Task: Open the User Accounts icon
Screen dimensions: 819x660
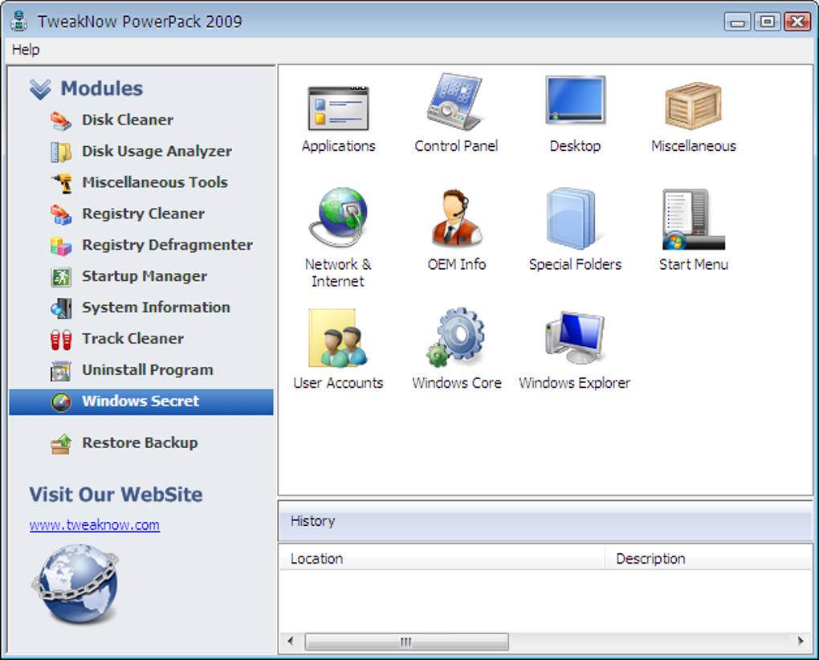Action: [338, 338]
